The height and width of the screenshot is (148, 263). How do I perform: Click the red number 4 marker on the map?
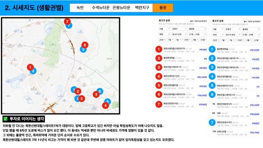(105, 106)
